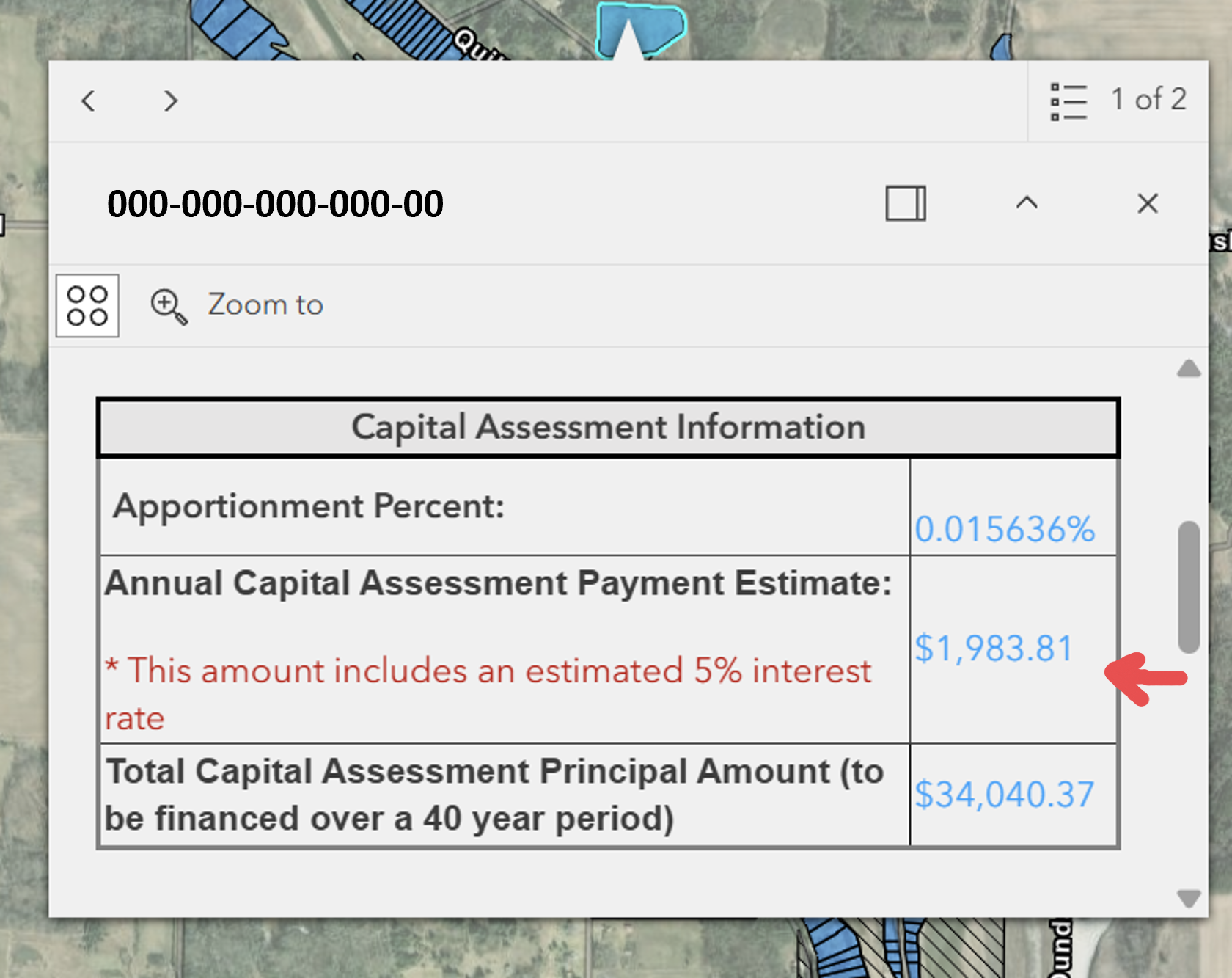Dock the popup using the dock icon

(906, 203)
